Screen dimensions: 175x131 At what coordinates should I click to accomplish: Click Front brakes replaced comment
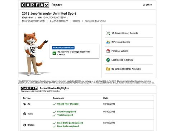click(68, 126)
